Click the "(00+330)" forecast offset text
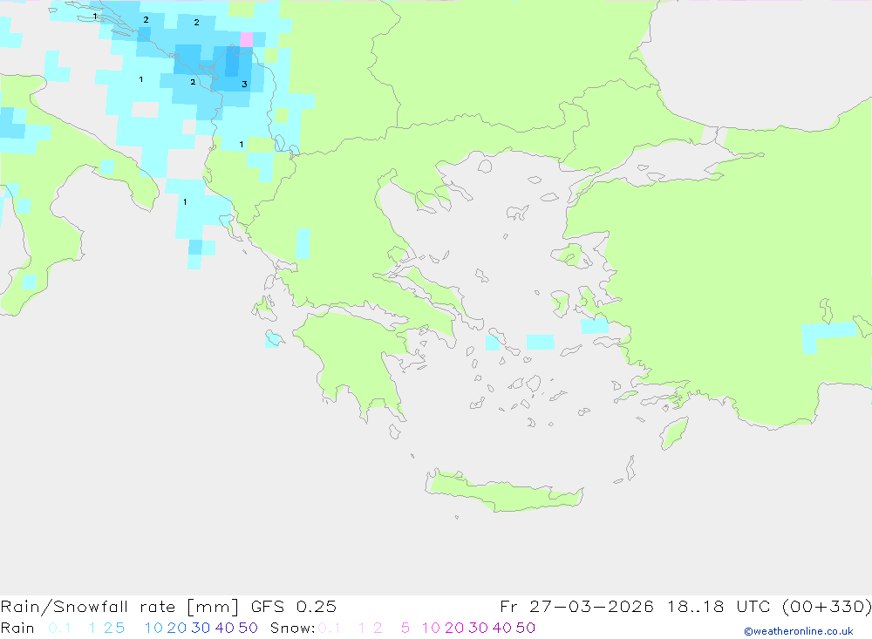This screenshot has height=639, width=872. 827,607
